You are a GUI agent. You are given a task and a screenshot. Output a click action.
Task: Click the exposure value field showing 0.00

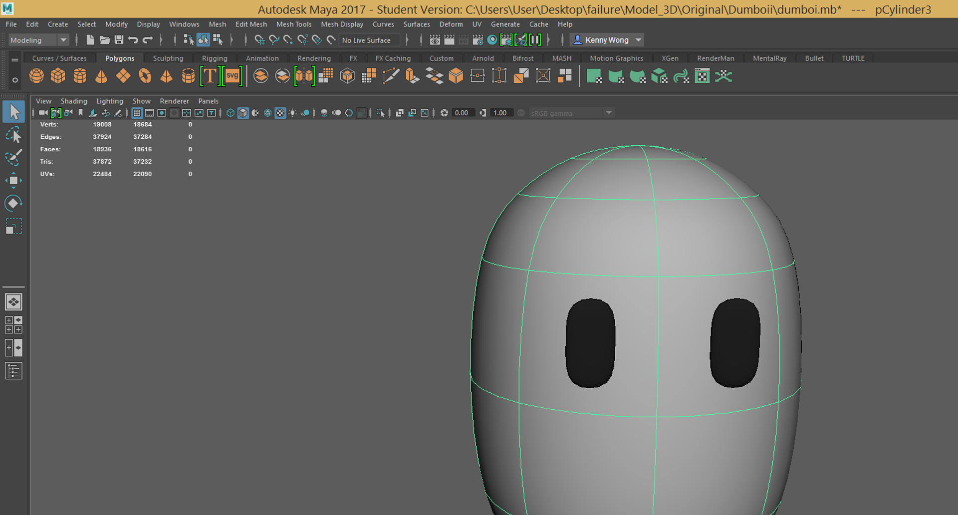(463, 113)
